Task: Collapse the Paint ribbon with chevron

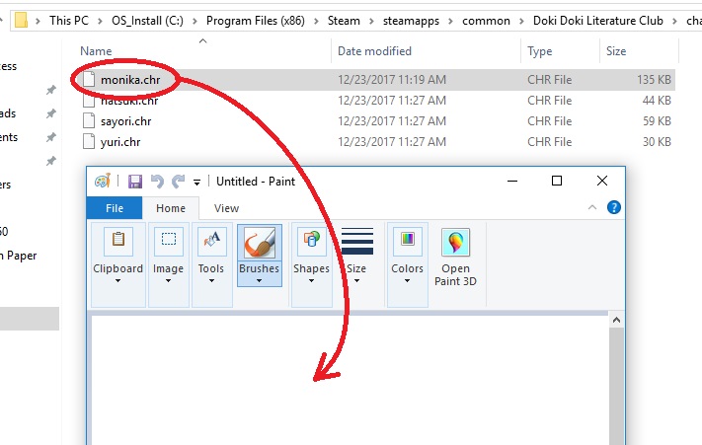Action: pos(591,207)
